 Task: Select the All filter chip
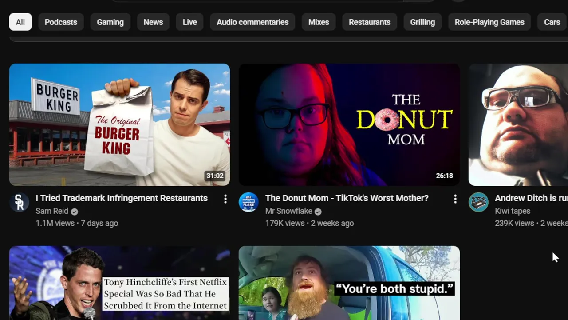pos(20,22)
